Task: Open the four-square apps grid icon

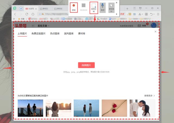Action: click(x=146, y=14)
